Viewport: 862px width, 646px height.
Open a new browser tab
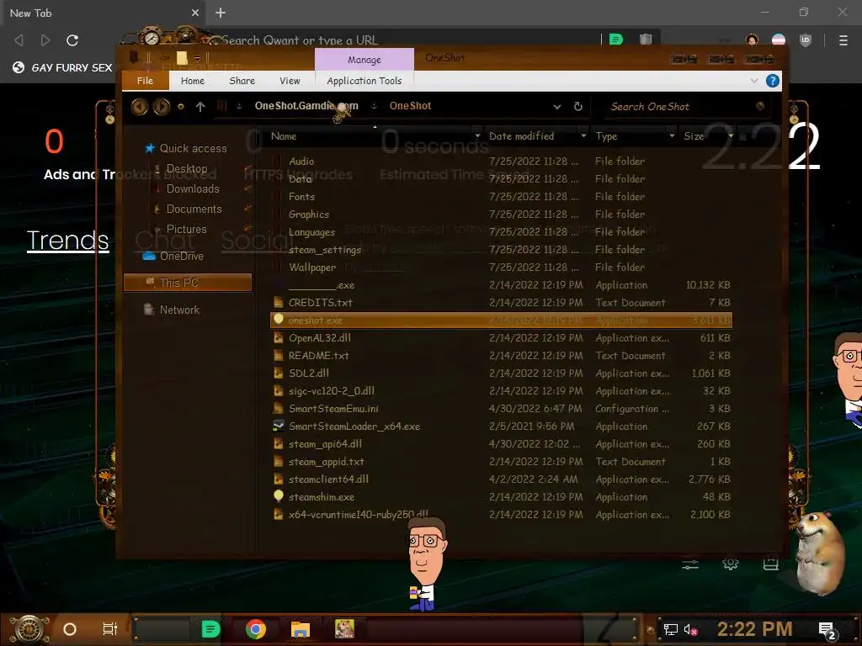221,13
